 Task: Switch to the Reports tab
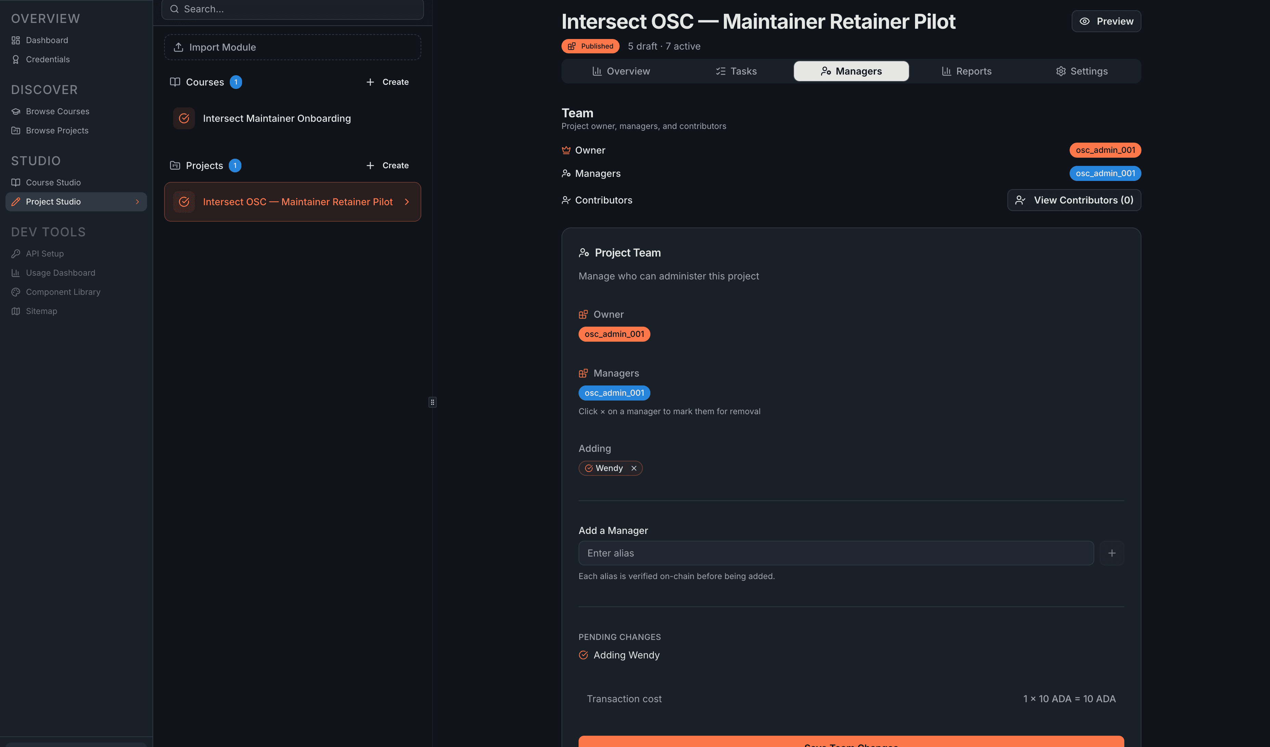tap(967, 71)
